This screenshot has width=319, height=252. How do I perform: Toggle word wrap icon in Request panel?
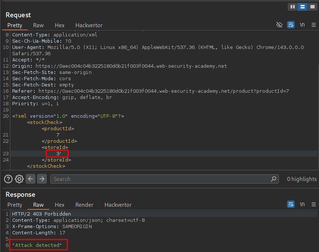(291, 25)
